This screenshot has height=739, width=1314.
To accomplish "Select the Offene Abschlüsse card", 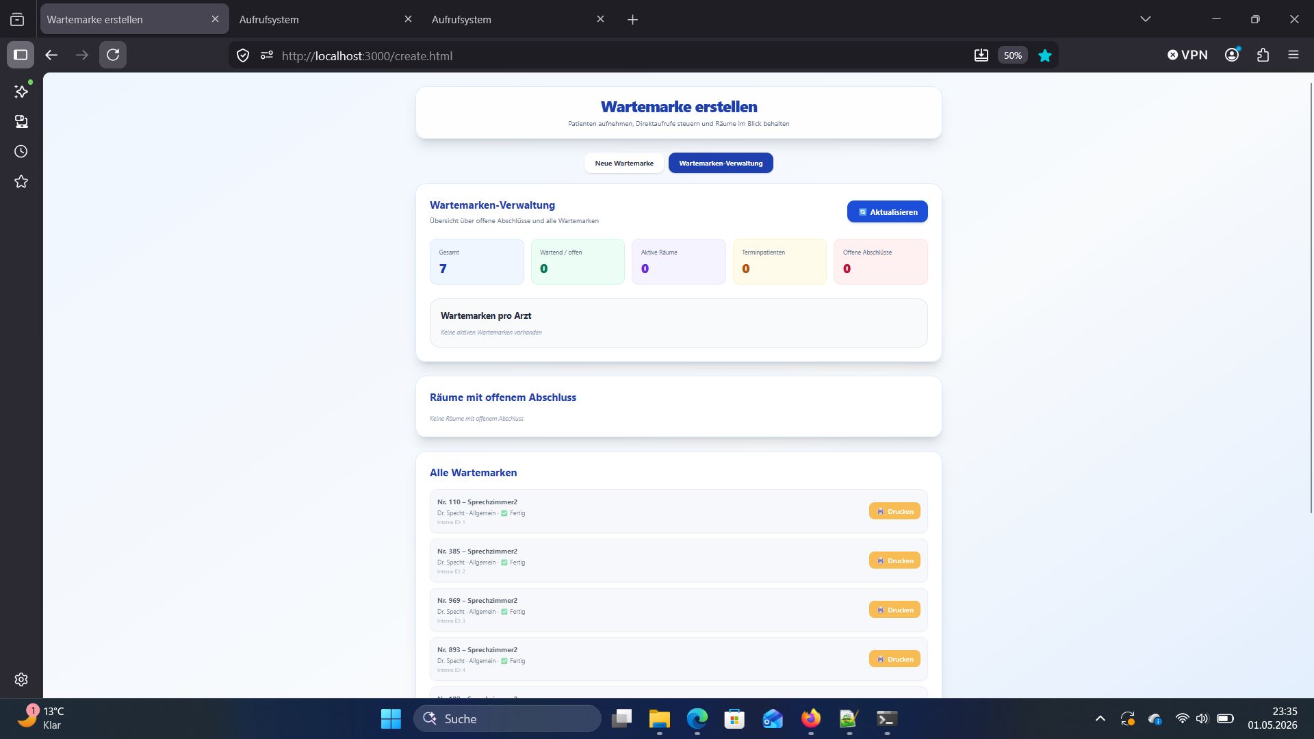I will click(881, 261).
